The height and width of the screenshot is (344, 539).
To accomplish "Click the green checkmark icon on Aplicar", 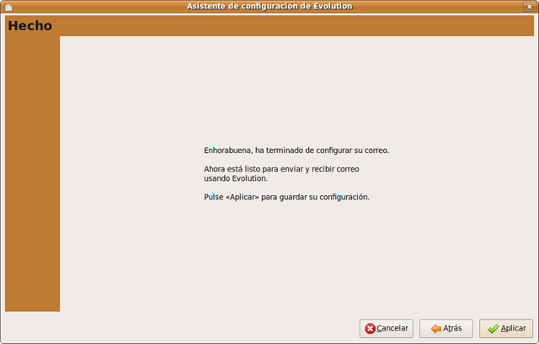I will 493,329.
